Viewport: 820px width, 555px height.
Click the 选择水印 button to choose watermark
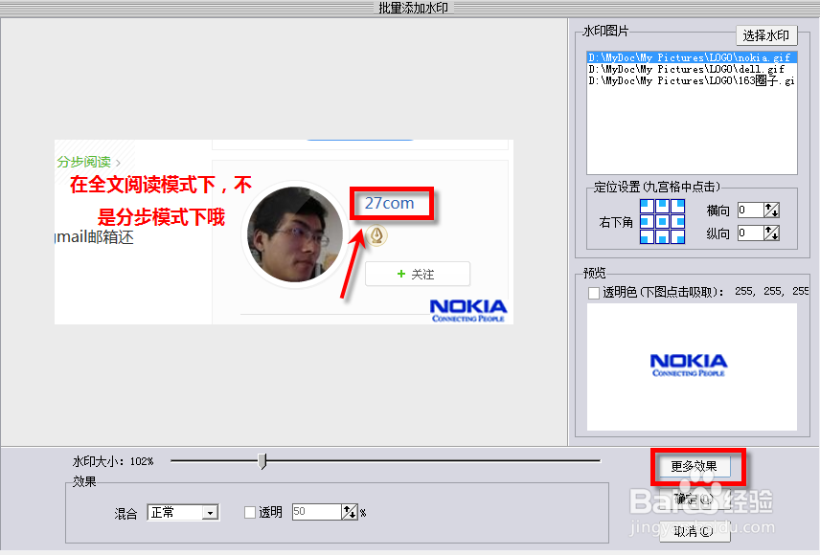pyautogui.click(x=766, y=34)
